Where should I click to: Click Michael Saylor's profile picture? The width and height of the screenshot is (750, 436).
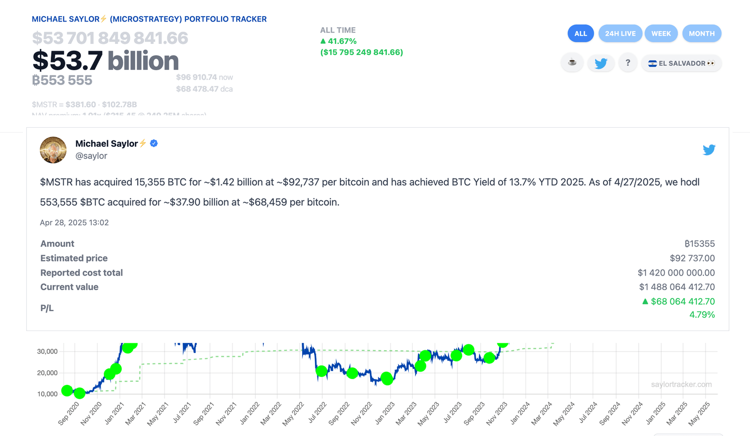pos(53,150)
